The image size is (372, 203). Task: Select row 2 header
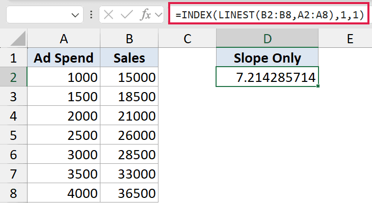pyautogui.click(x=14, y=77)
